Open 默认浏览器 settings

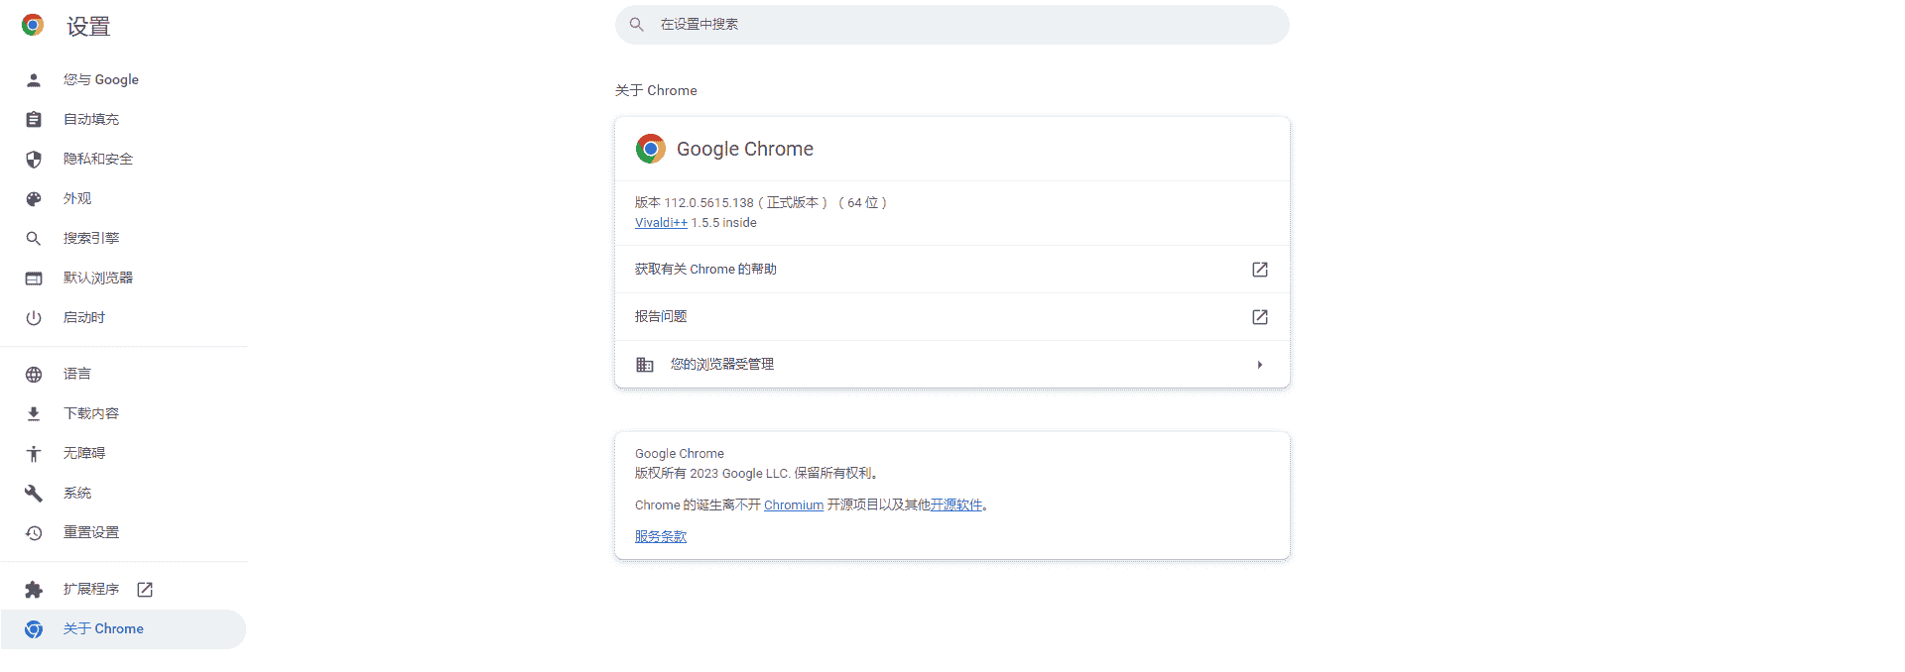[x=123, y=279]
